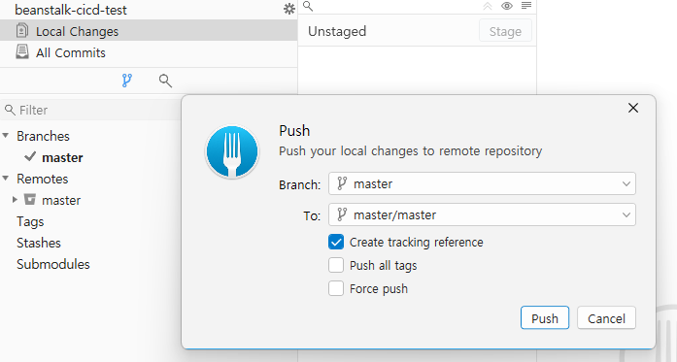This screenshot has height=362, width=677.
Task: Select the branches view icon
Action: [x=127, y=81]
